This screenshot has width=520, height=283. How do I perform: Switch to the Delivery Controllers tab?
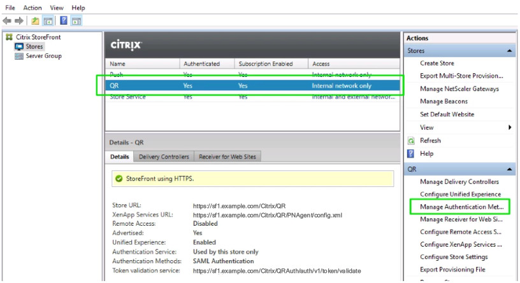(163, 156)
